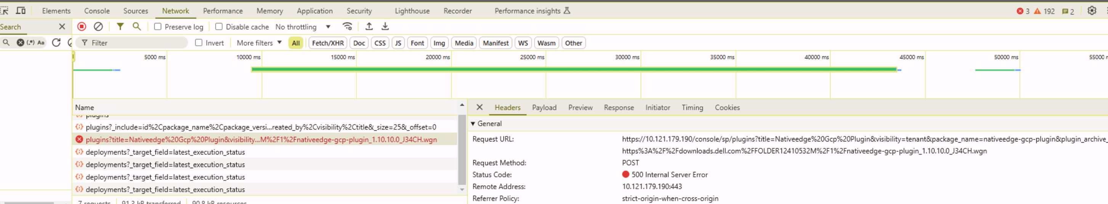Check the Disable cache checkbox
1108x204 pixels.
coord(219,27)
